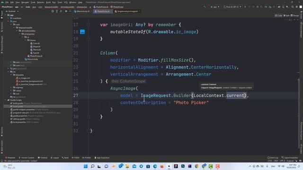Open App Inspection tool window

click(102, 158)
